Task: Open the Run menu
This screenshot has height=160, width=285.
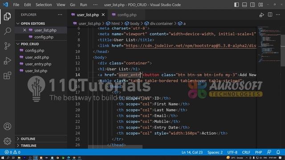Action: point(83,5)
